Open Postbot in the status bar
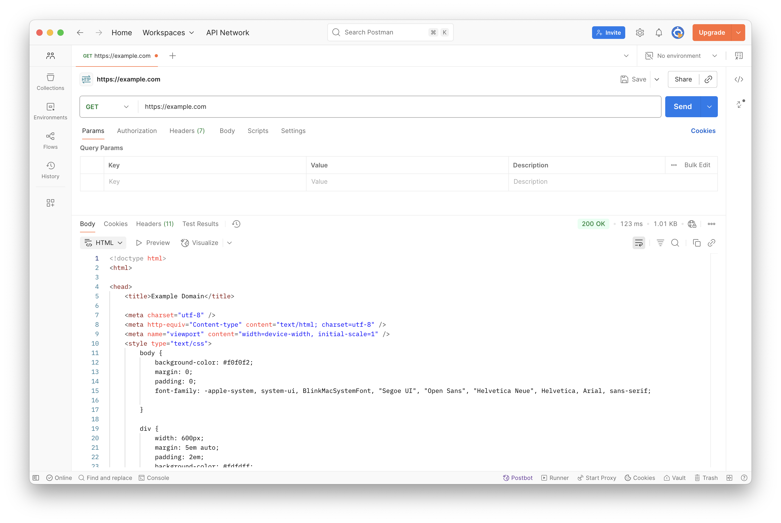The height and width of the screenshot is (523, 781). tap(518, 478)
